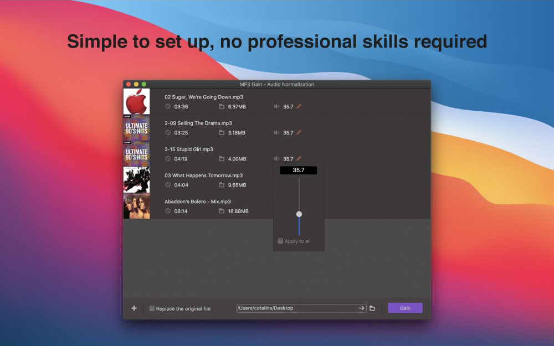Click the folder size icon for Abaddon's Bolero
This screenshot has width=554, height=346.
point(222,211)
